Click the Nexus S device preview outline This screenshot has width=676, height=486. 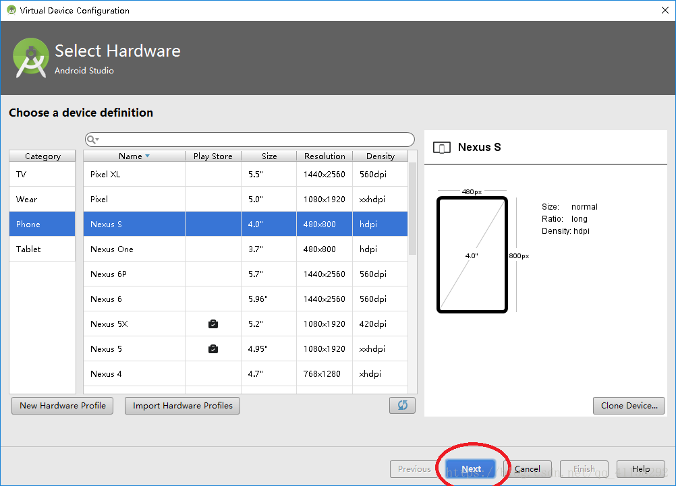click(472, 255)
